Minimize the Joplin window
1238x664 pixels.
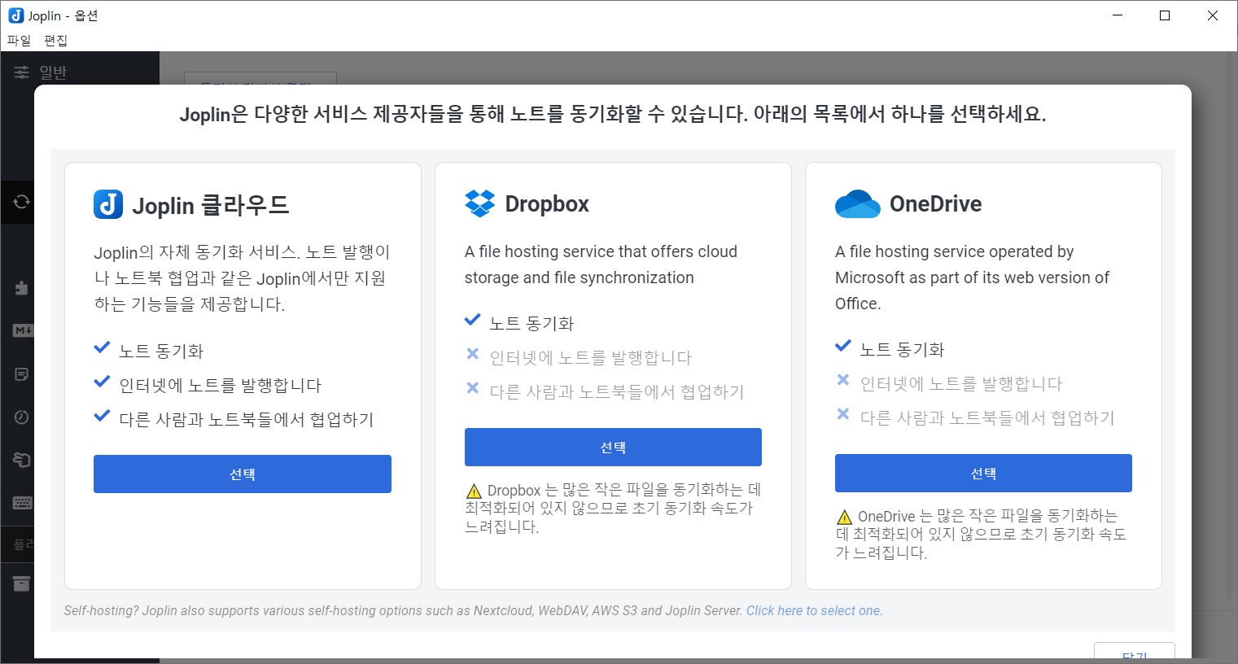[1118, 15]
